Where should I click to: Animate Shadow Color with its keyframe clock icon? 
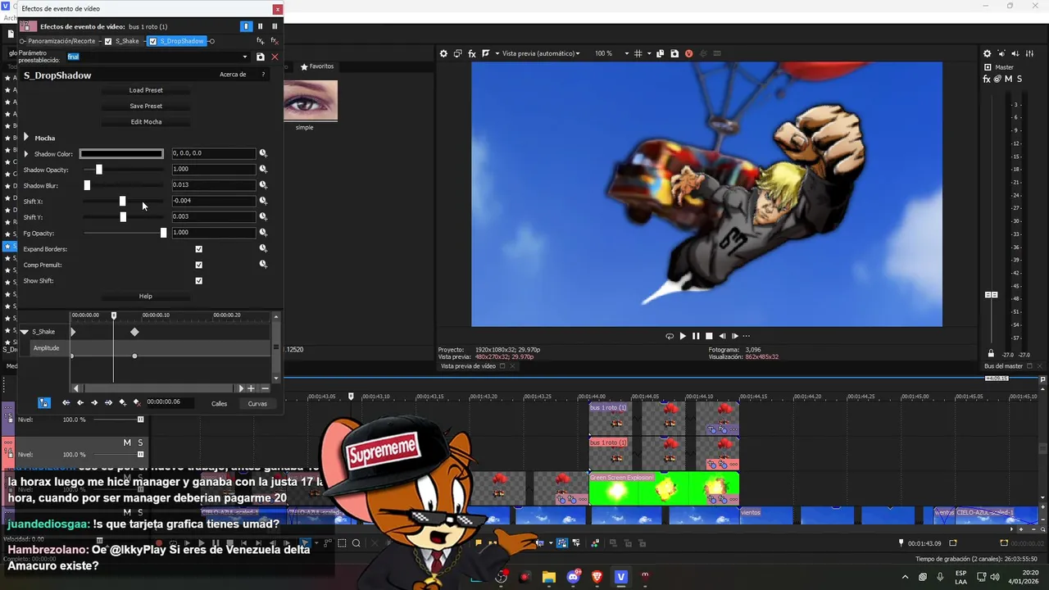coord(263,153)
